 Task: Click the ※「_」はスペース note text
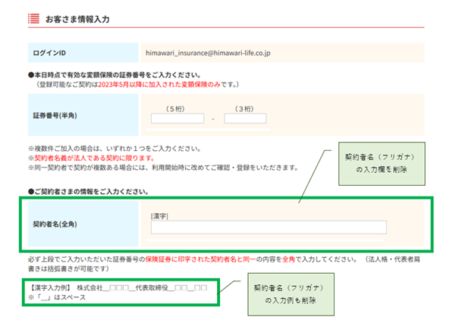(x=55, y=297)
